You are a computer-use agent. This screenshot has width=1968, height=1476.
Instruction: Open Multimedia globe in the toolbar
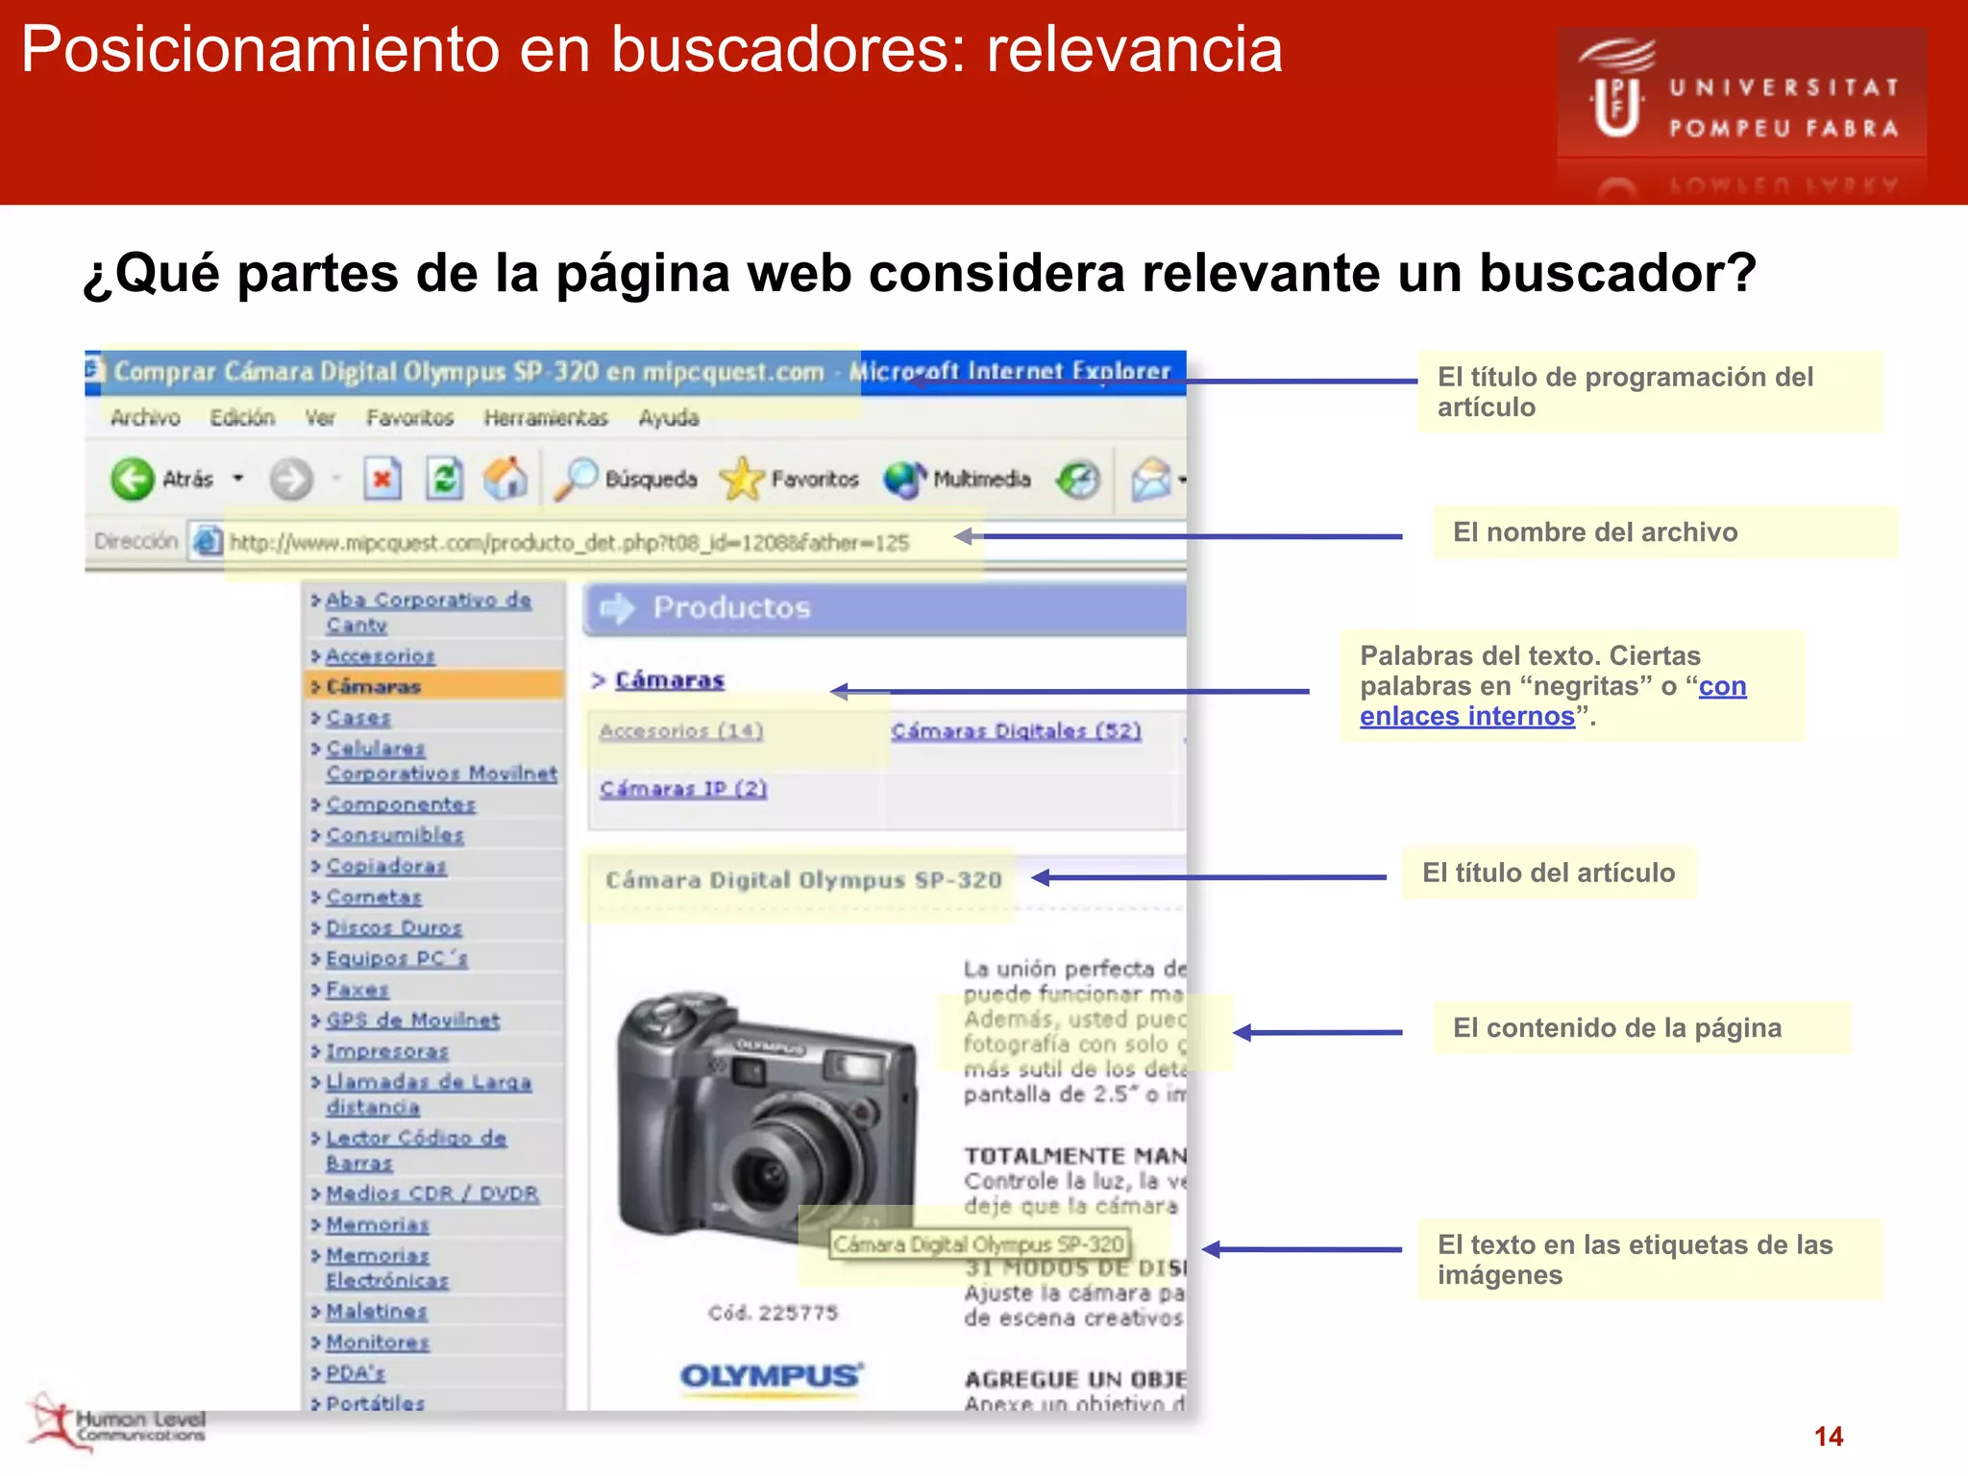(x=957, y=479)
